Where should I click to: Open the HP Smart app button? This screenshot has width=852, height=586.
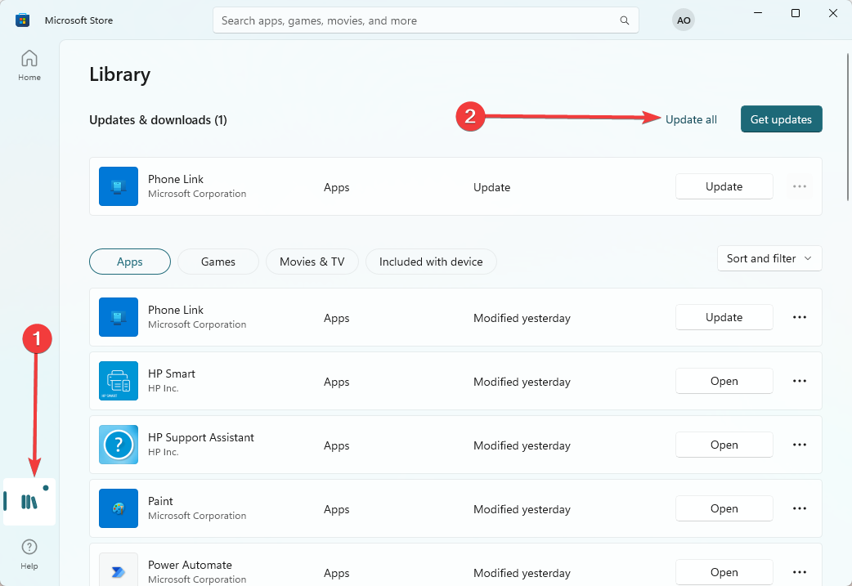tap(724, 381)
